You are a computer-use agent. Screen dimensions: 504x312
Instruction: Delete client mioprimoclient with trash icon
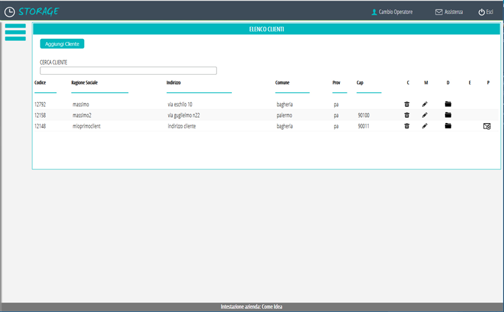point(407,126)
